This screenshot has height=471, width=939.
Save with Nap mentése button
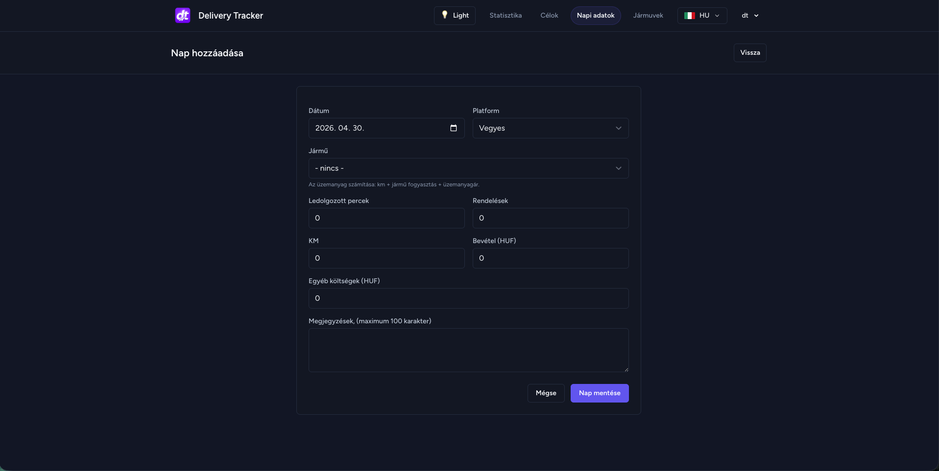click(600, 393)
